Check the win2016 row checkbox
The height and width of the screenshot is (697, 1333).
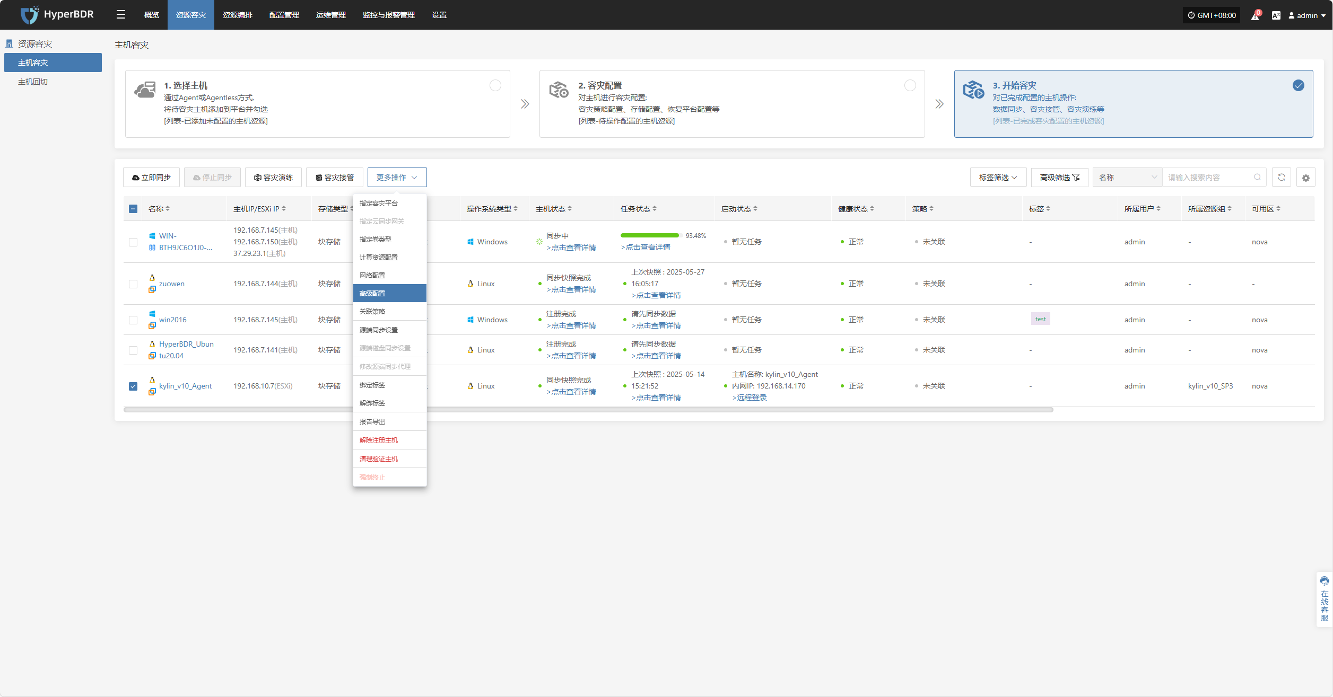point(133,320)
